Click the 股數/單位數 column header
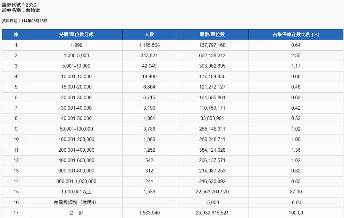Image resolution: width=344 pixels, height=218 pixels. click(212, 35)
